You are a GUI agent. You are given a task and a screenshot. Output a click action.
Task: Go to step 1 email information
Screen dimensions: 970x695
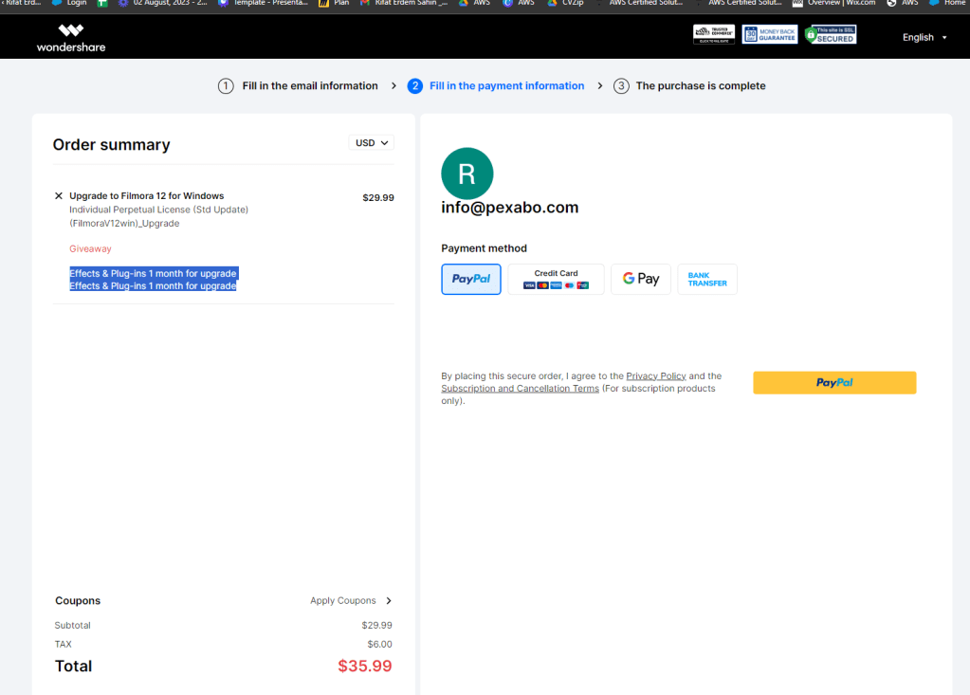[298, 86]
